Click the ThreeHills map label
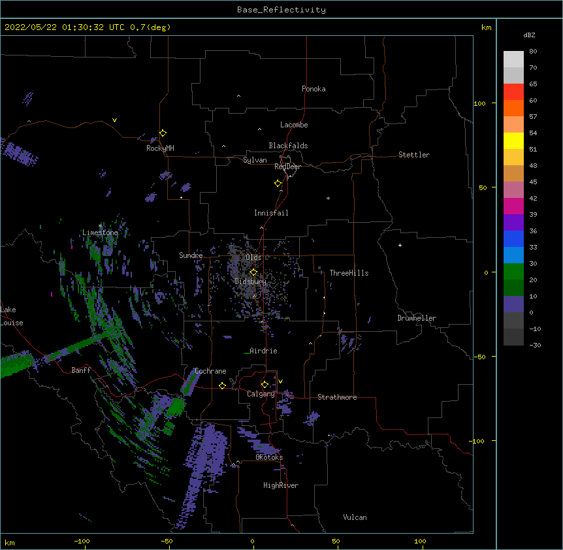The height and width of the screenshot is (550, 563). [x=349, y=273]
